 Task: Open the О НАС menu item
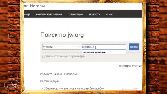(110, 15)
